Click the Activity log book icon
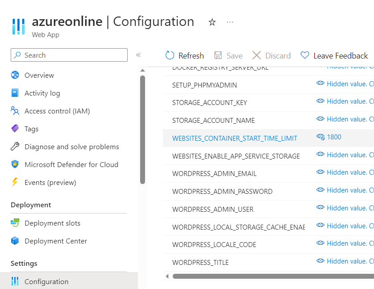 (15, 93)
